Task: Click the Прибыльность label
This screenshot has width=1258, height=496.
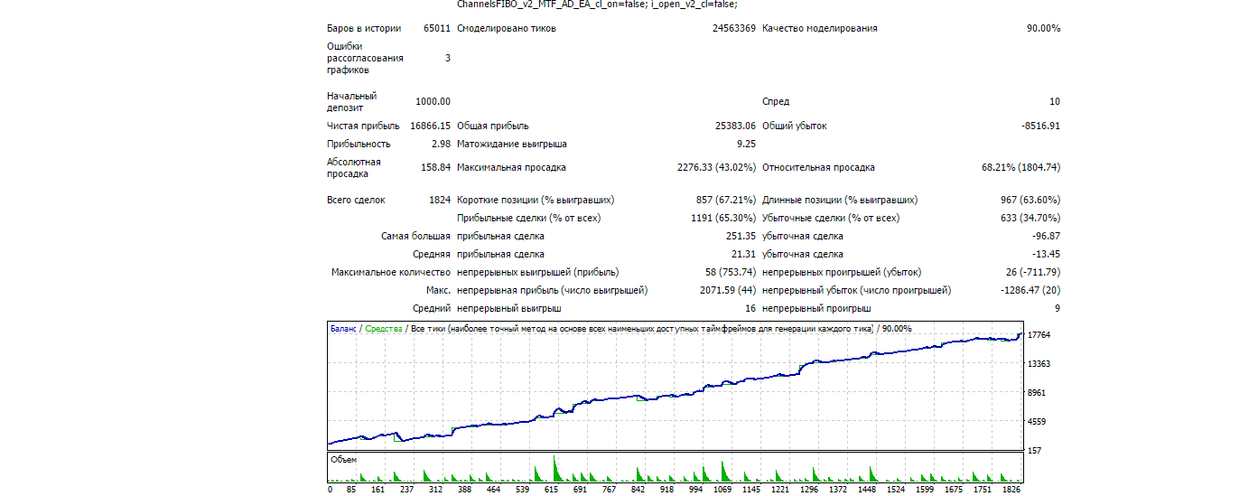Action: pos(359,144)
